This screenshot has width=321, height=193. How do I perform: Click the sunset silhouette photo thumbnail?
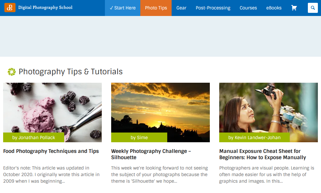pos(160,107)
